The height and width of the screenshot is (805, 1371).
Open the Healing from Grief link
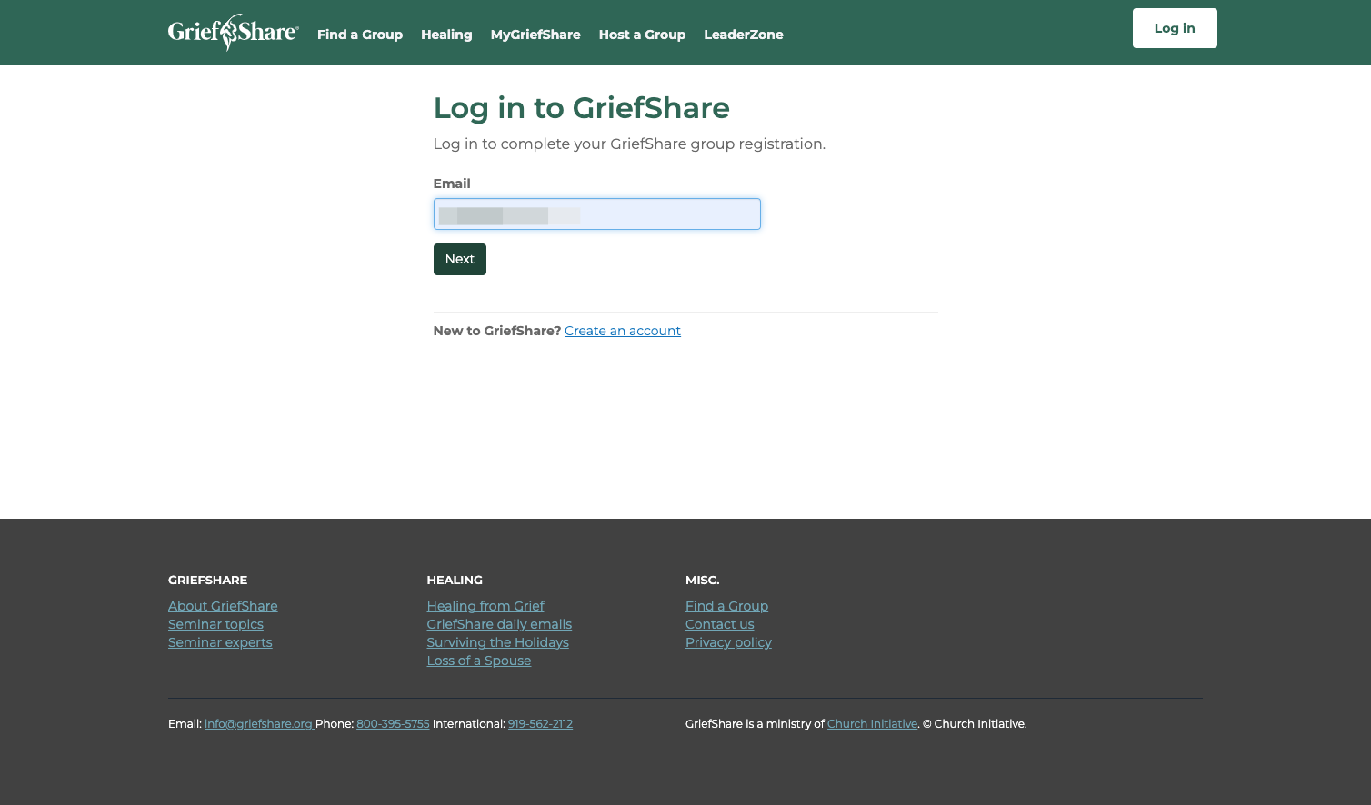pos(485,606)
